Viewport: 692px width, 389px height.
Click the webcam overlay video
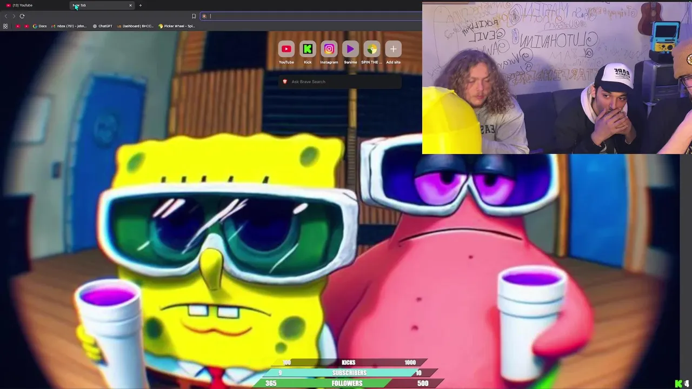pyautogui.click(x=557, y=78)
